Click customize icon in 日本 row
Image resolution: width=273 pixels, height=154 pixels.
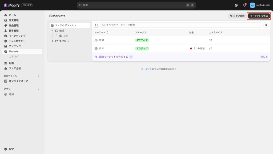click(x=211, y=49)
